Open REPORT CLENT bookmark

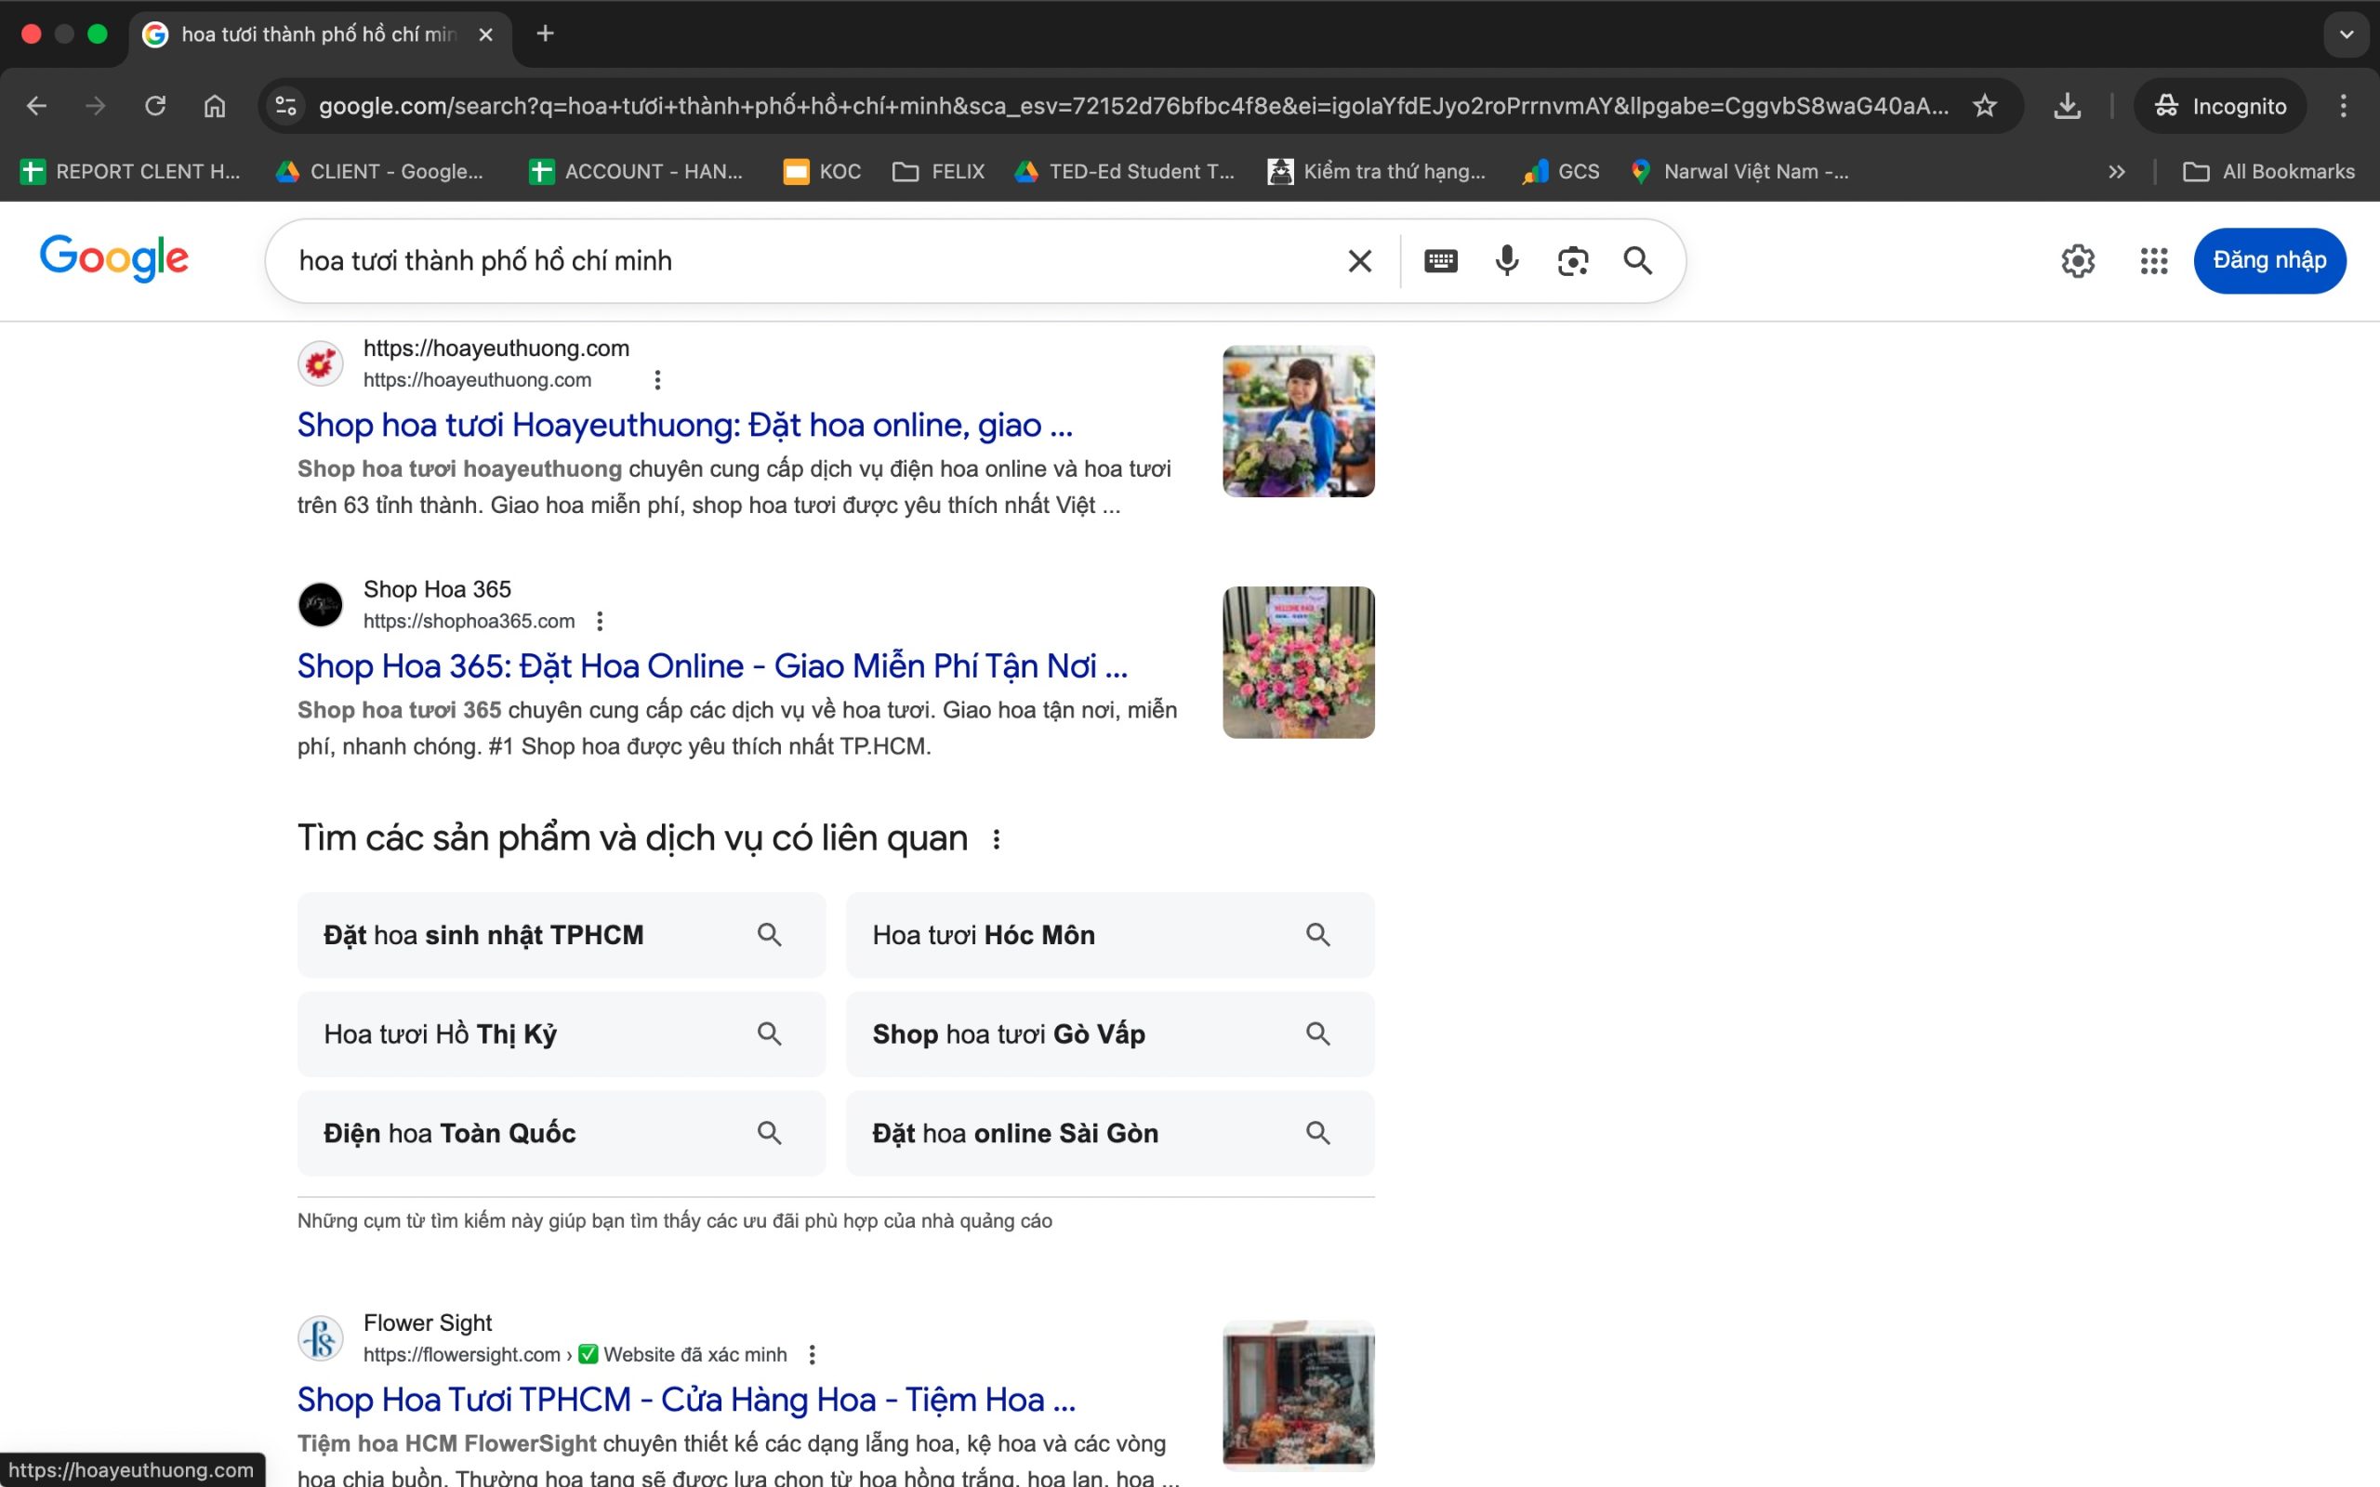(x=130, y=172)
